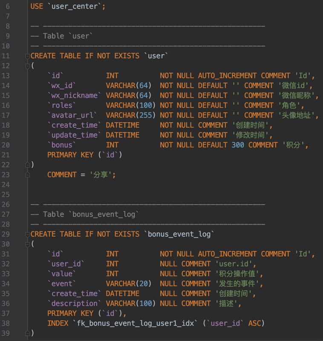Viewport: 323px width, 341px height.
Task: Click the update_time column name
Action: [75, 135]
